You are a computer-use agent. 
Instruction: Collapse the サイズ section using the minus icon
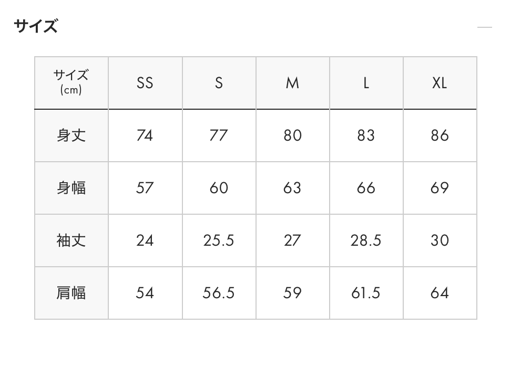tap(484, 27)
